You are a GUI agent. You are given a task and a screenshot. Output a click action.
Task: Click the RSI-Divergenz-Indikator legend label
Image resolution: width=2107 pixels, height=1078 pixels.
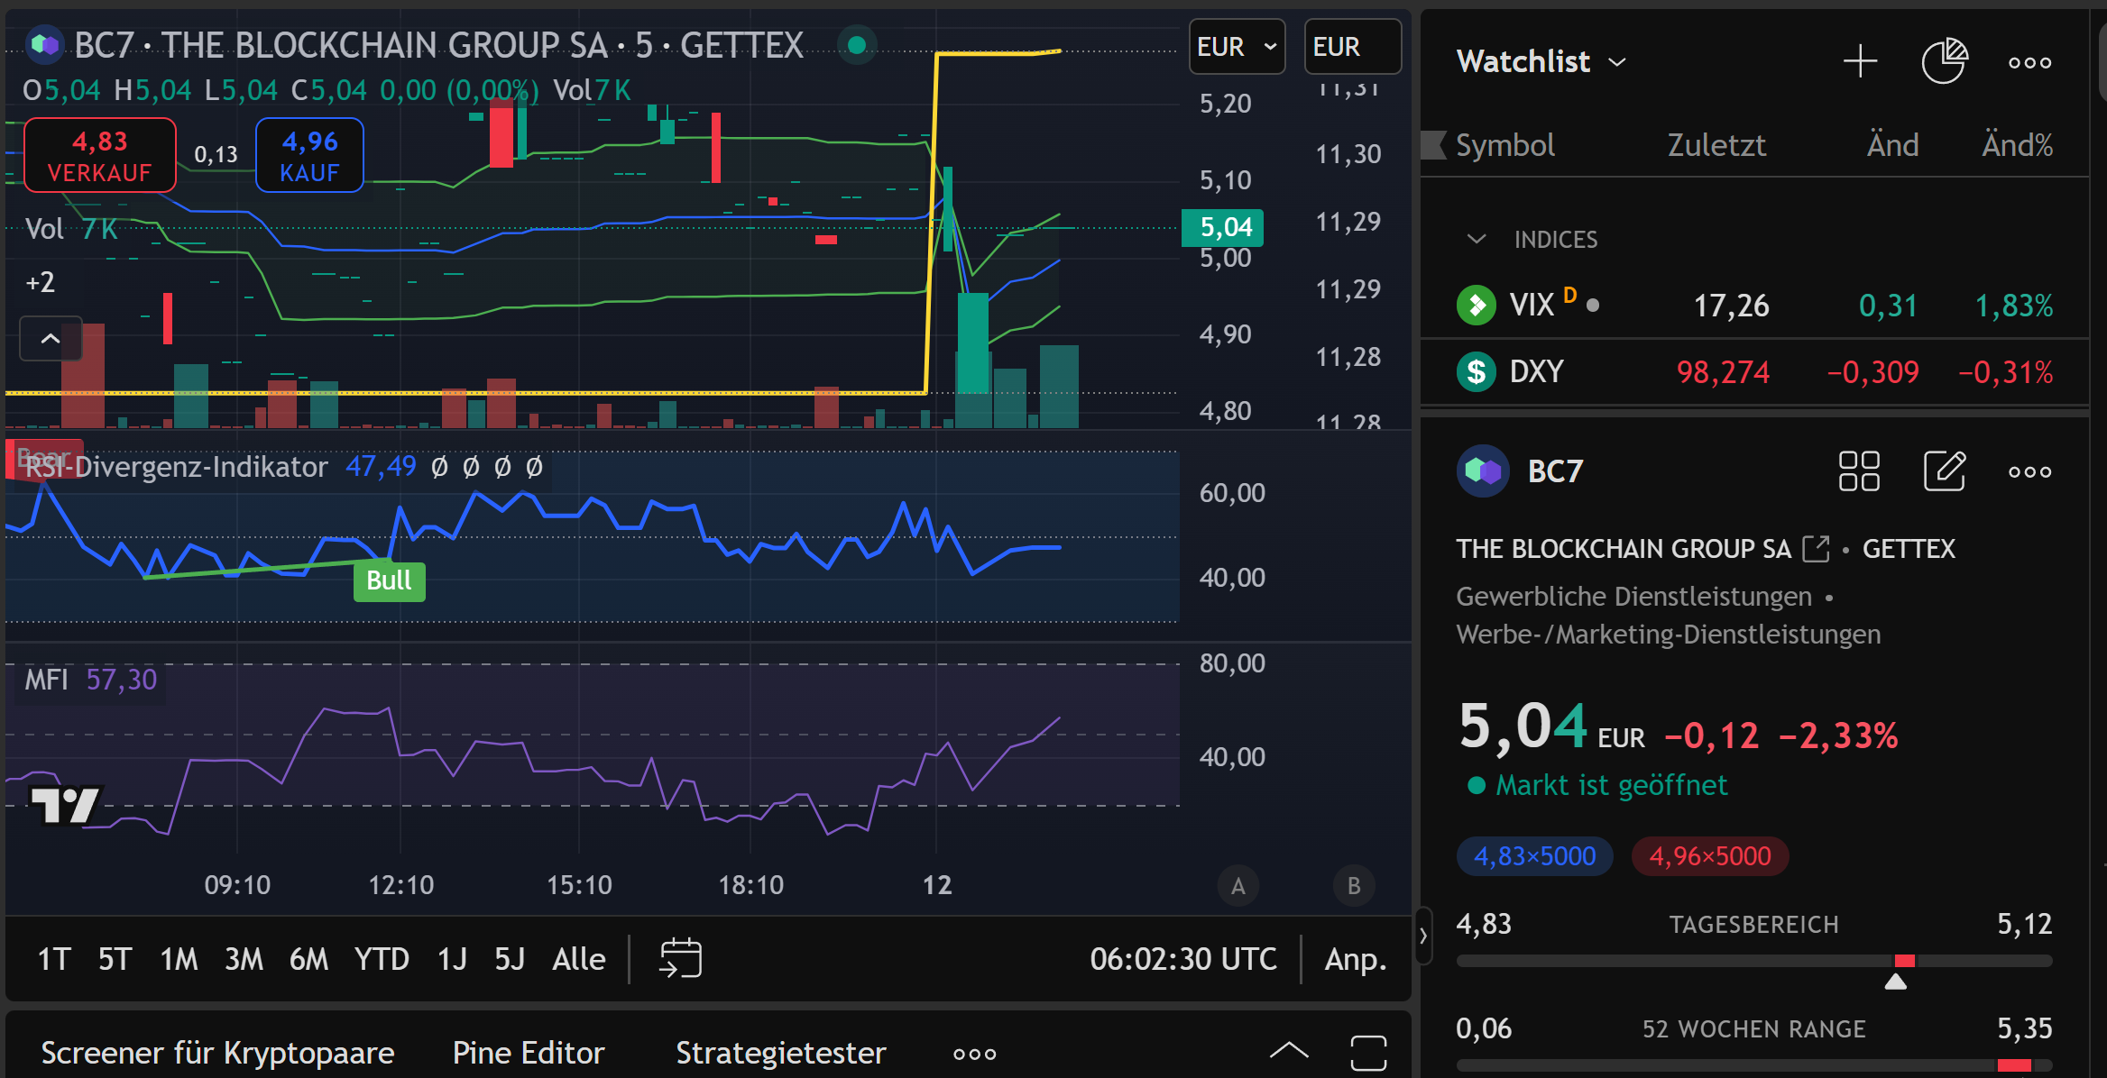click(x=176, y=467)
